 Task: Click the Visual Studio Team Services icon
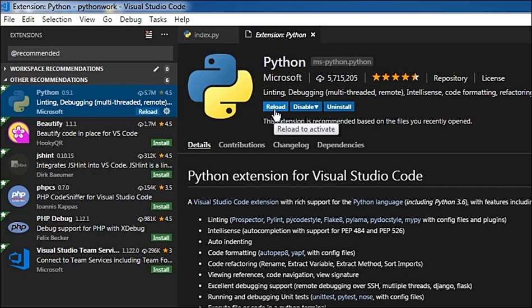click(18, 259)
